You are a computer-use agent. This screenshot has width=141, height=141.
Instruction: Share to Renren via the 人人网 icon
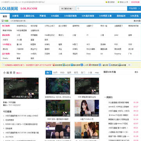pyautogui.click(x=82, y=65)
